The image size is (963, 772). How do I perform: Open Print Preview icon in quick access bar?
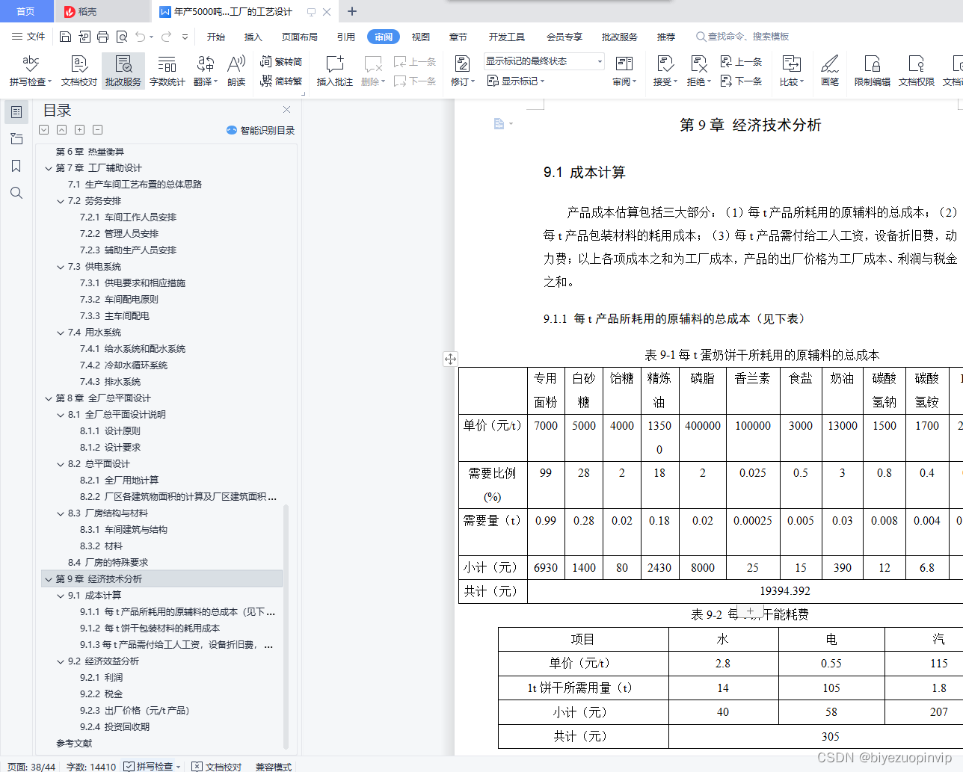pyautogui.click(x=122, y=37)
